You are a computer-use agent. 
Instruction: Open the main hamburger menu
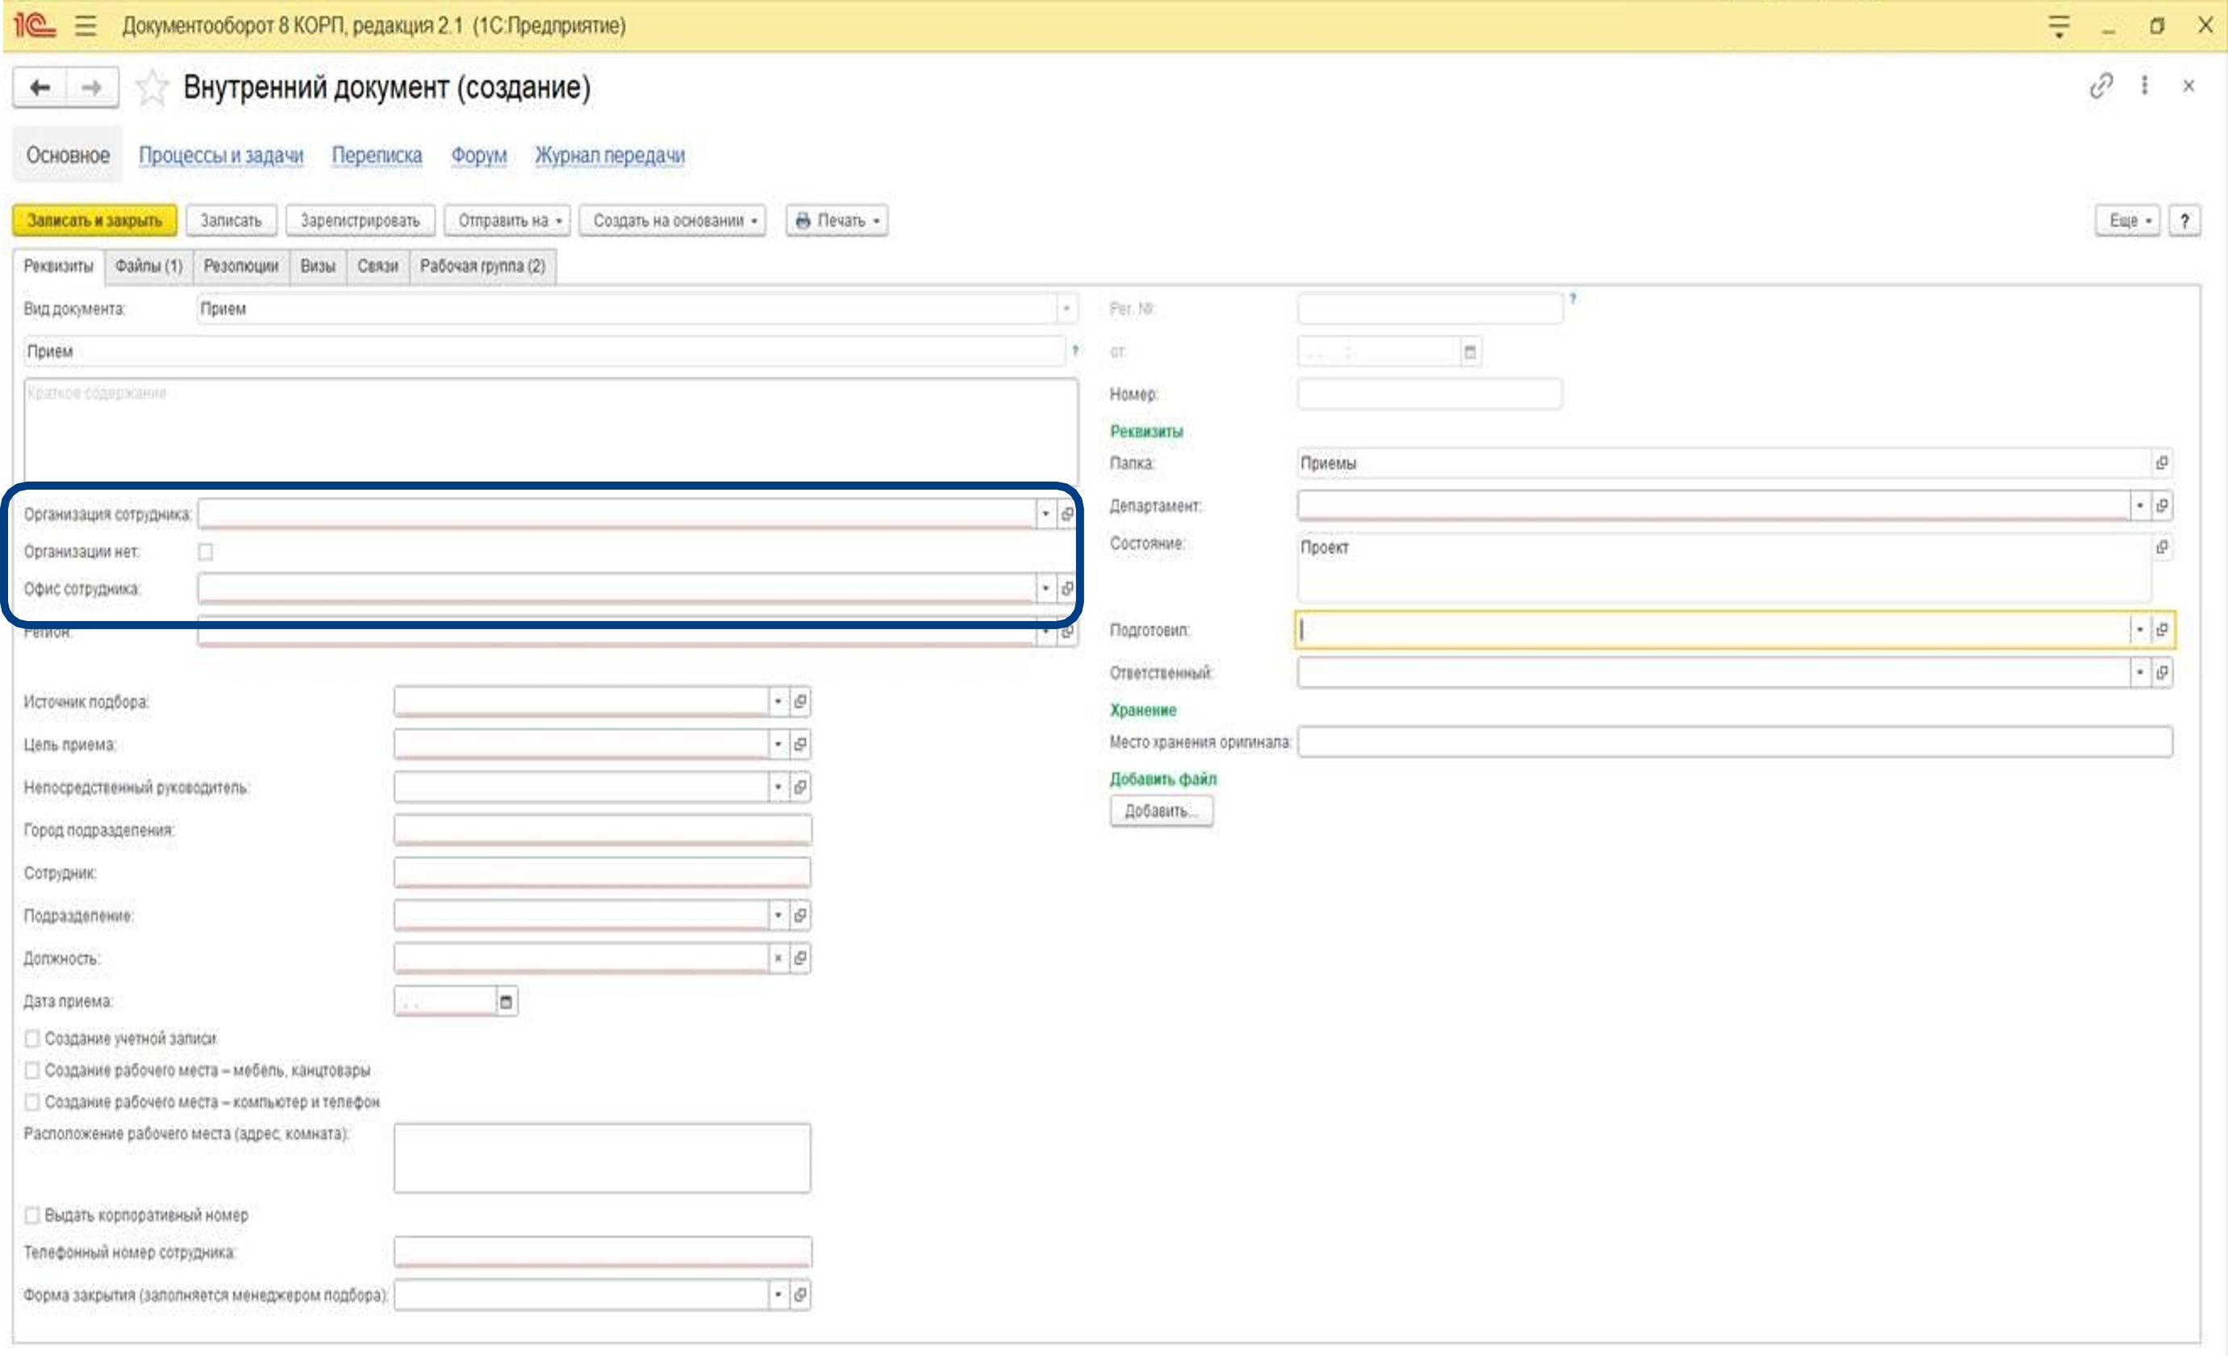click(85, 25)
